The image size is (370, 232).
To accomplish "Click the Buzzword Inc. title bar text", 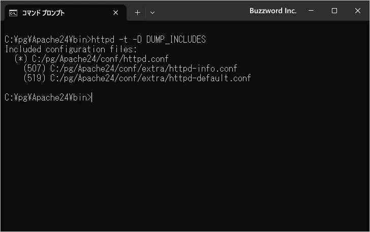I will click(x=273, y=11).
